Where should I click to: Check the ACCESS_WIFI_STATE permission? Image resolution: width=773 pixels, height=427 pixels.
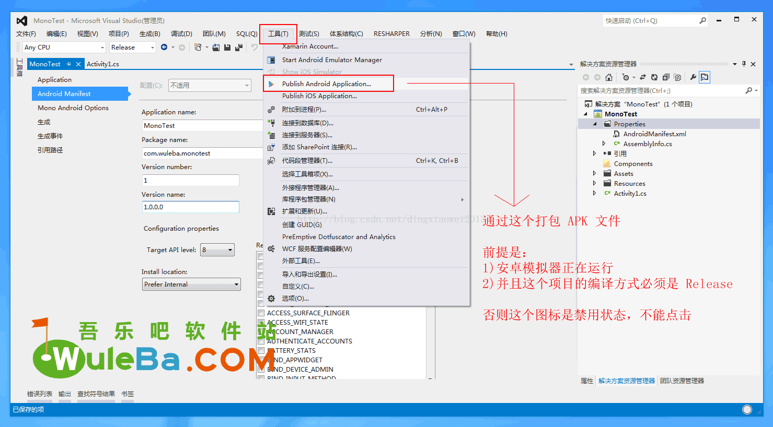(x=261, y=323)
